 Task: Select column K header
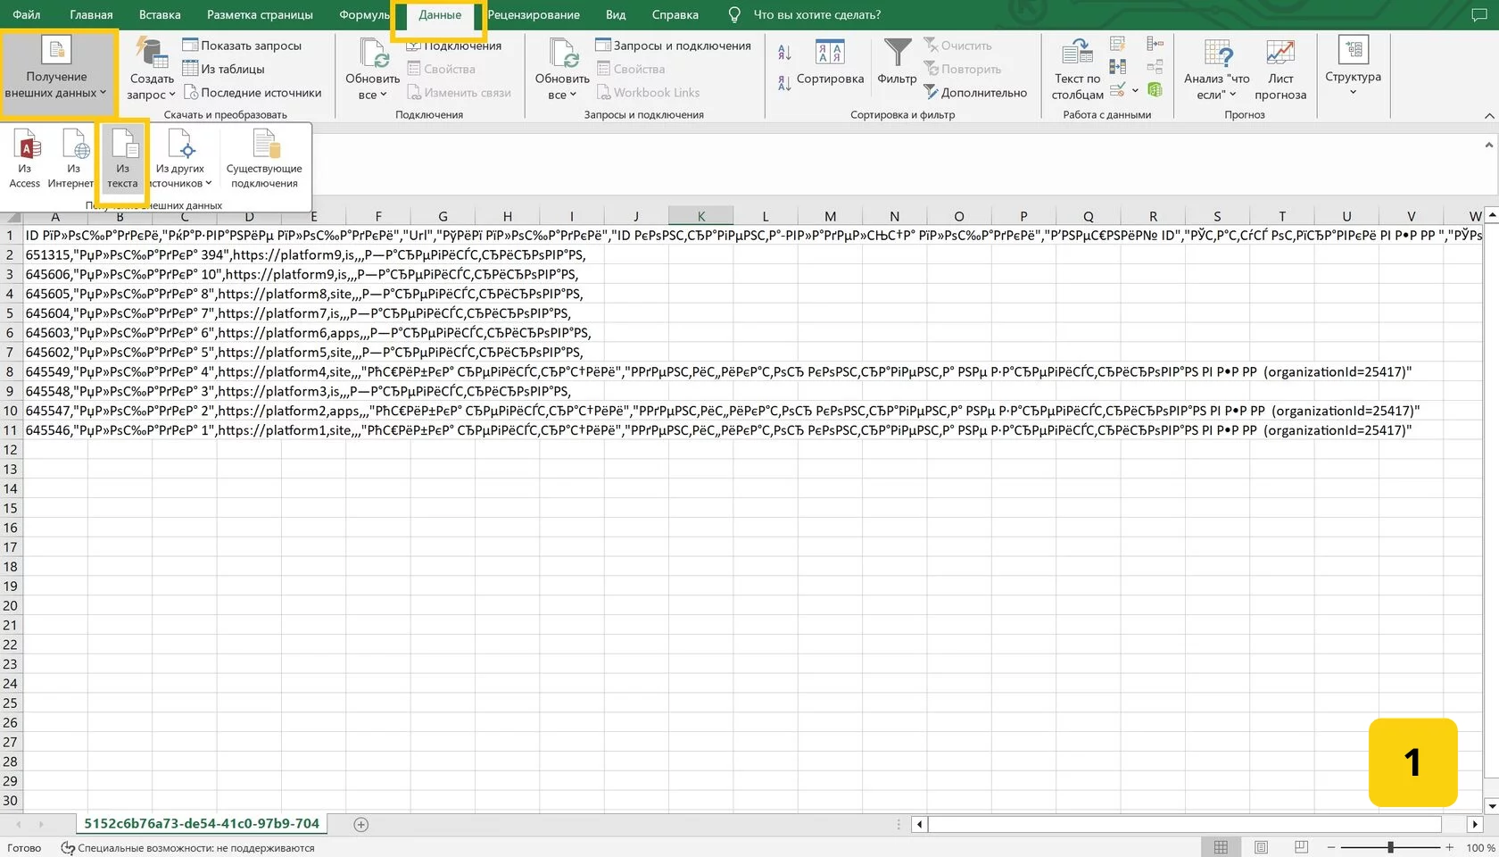(x=700, y=216)
